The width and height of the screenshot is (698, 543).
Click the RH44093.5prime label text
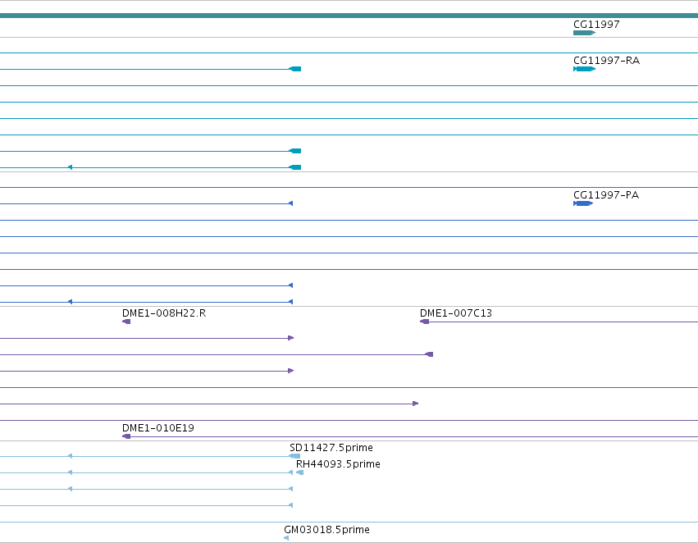[338, 464]
